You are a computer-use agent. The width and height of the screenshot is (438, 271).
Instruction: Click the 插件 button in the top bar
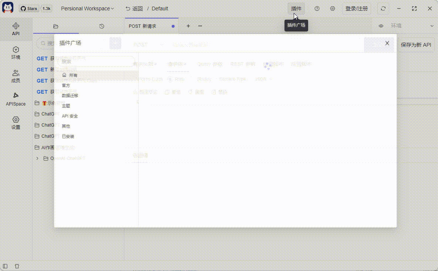[x=296, y=9]
